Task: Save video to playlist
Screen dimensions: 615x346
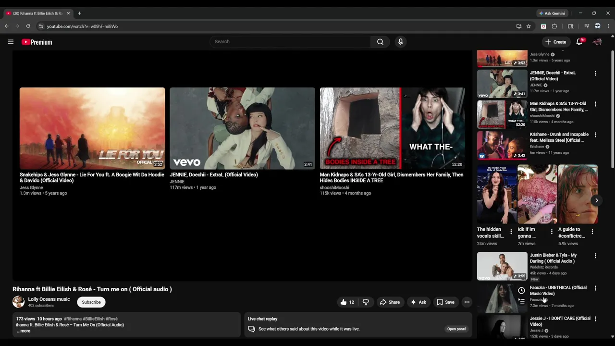Action: click(x=445, y=302)
